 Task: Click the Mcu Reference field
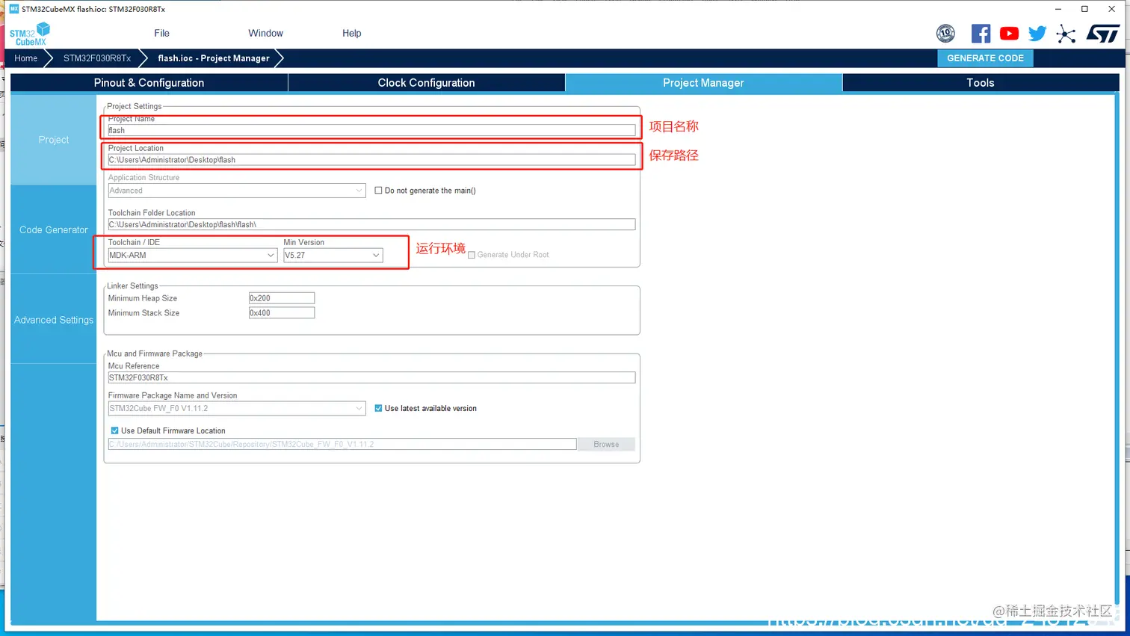pyautogui.click(x=371, y=378)
